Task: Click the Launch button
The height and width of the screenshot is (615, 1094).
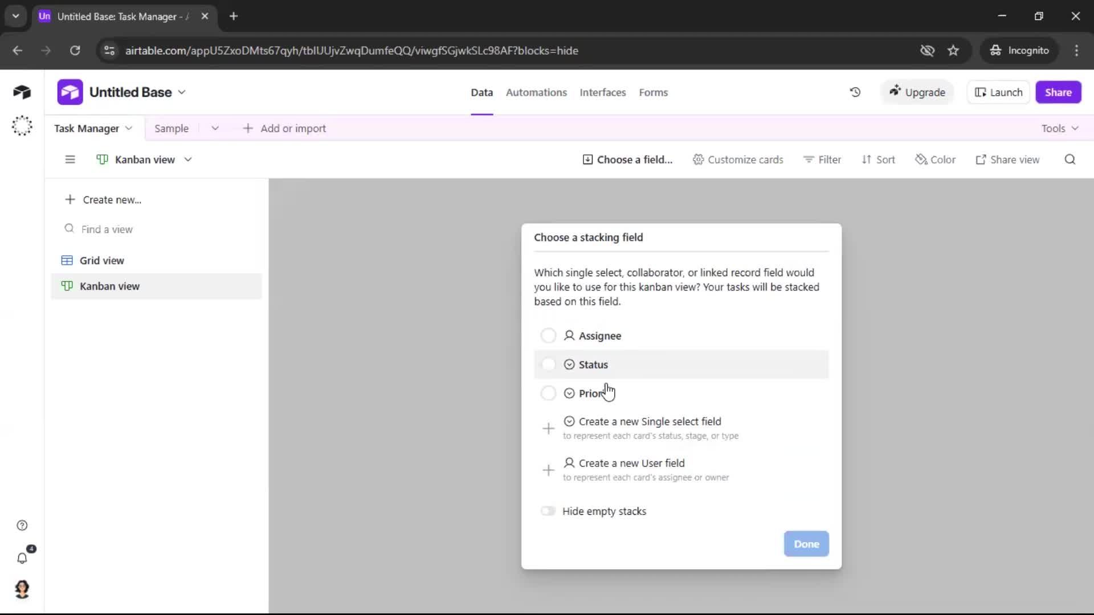Action: click(998, 92)
